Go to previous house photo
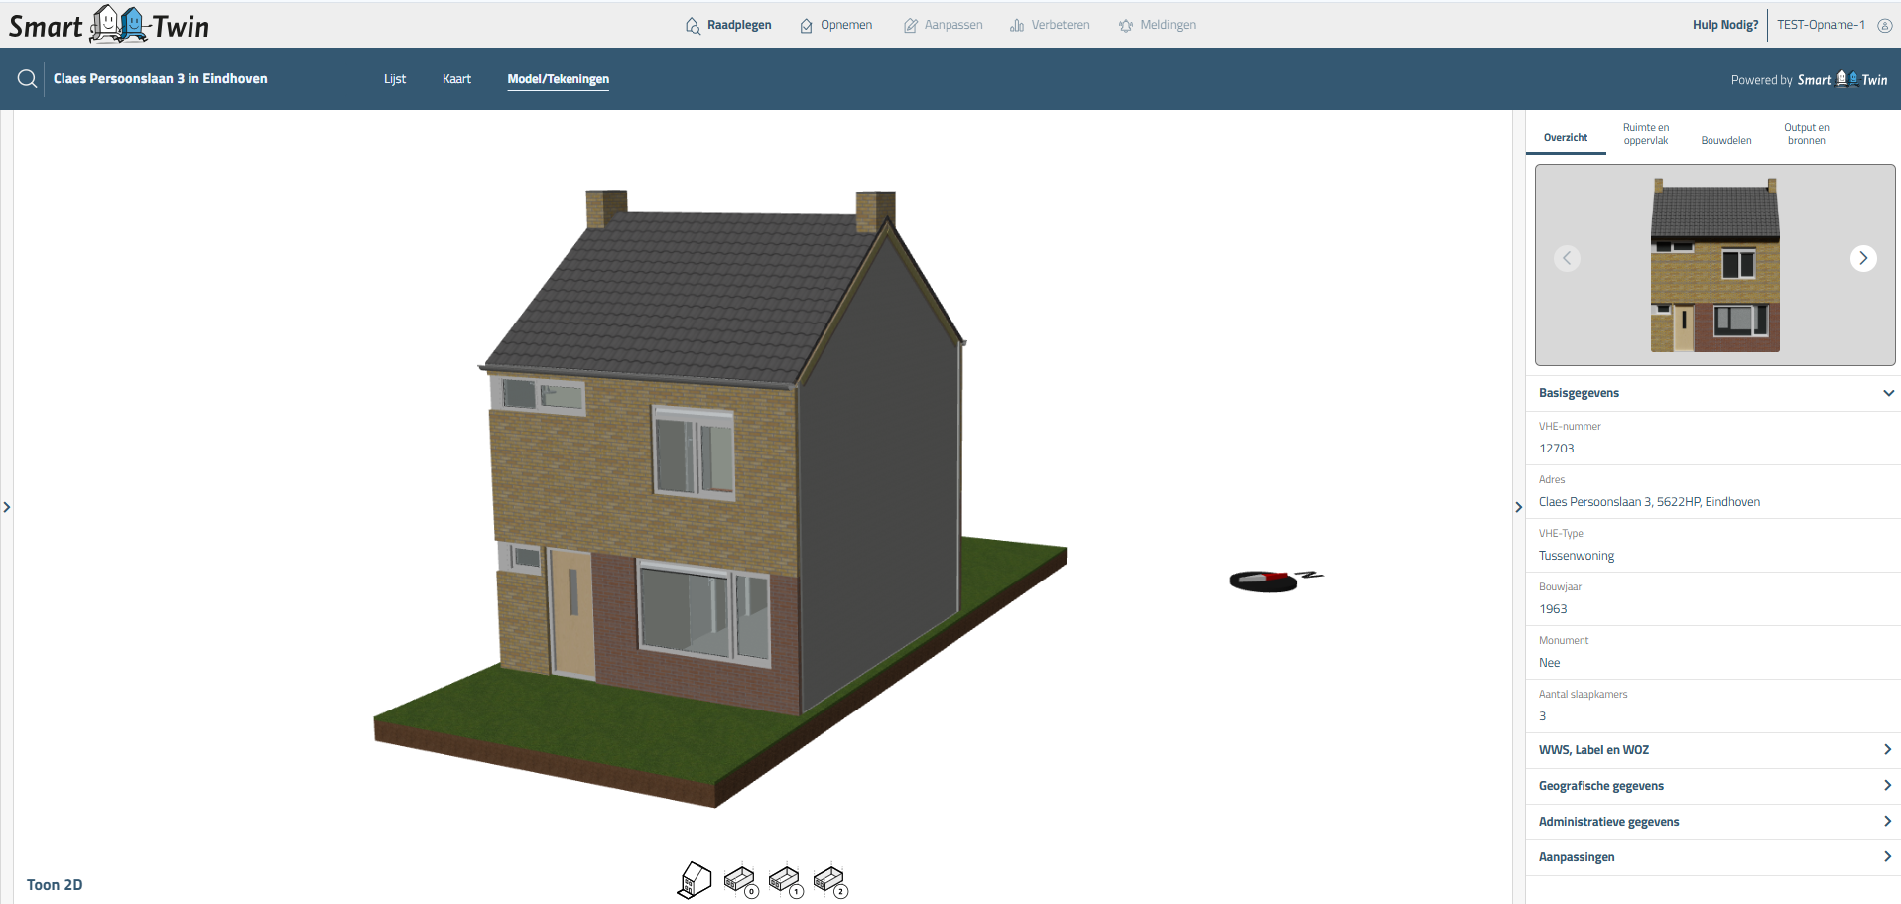The image size is (1901, 904). 1567,258
